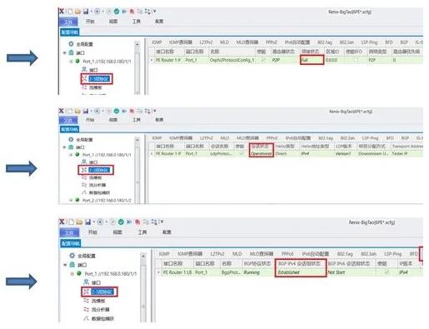
Task: Toggle the enable checkbox in the OspfV2ProtocolConfig_1 row
Action: [x=263, y=60]
